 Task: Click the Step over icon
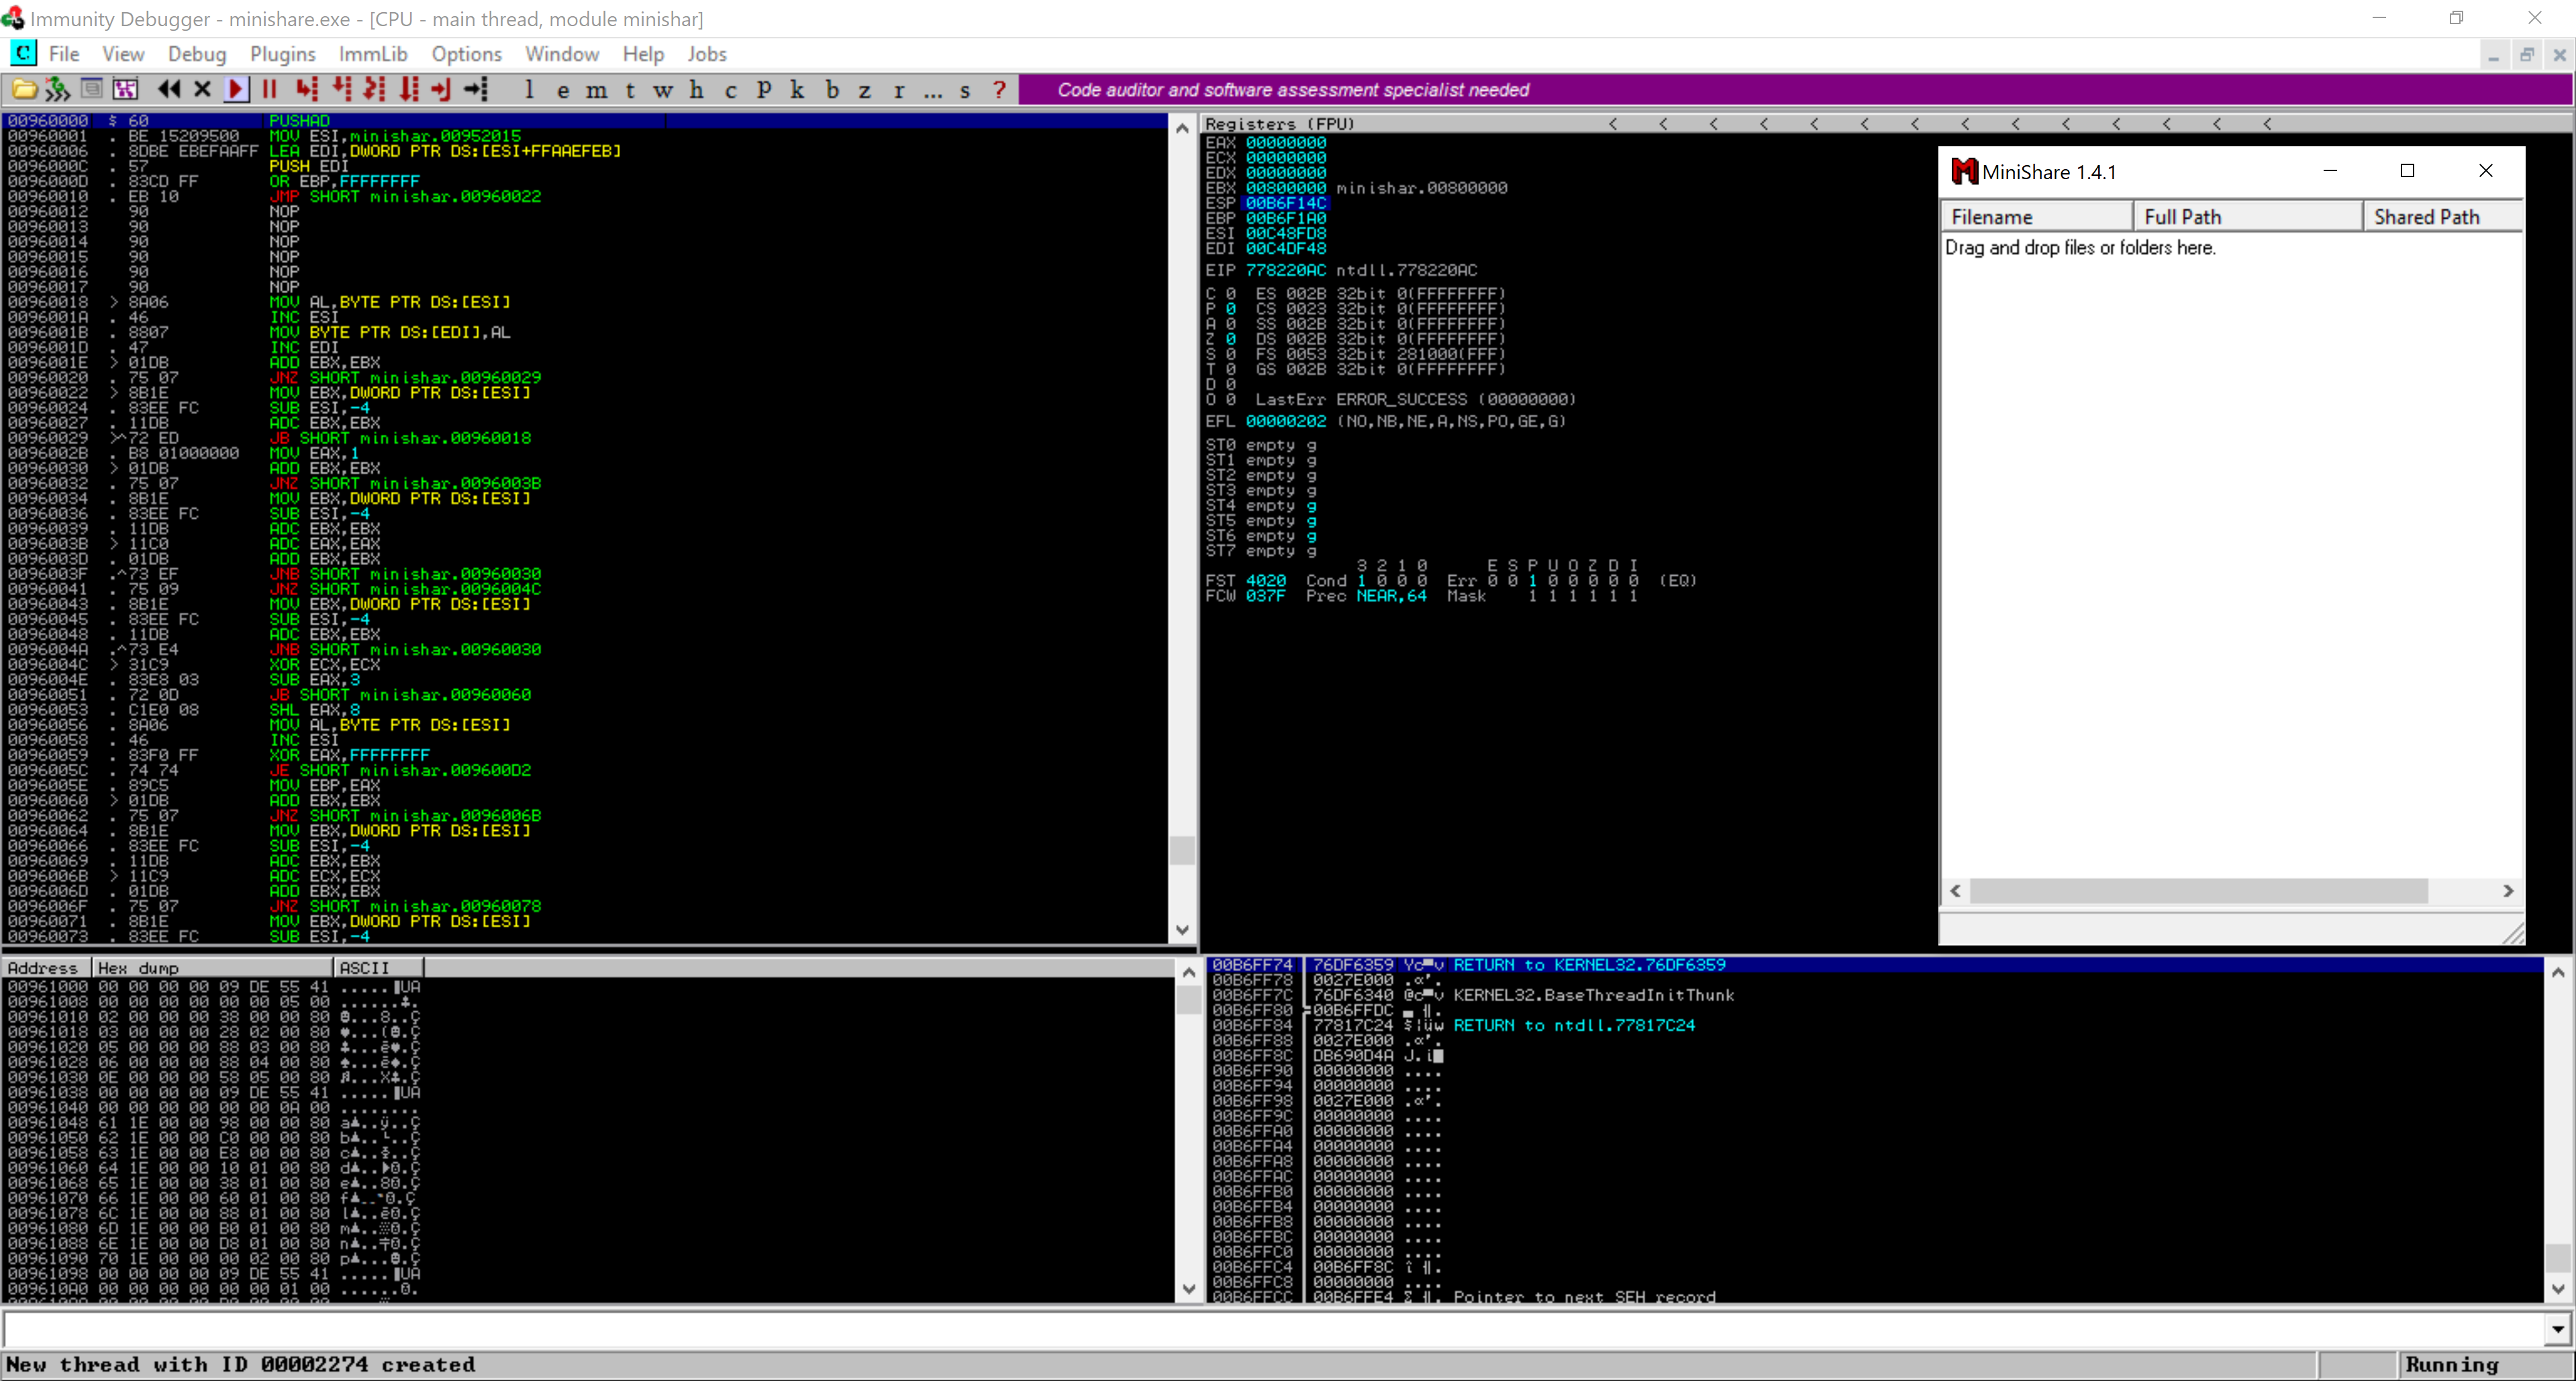tap(341, 90)
